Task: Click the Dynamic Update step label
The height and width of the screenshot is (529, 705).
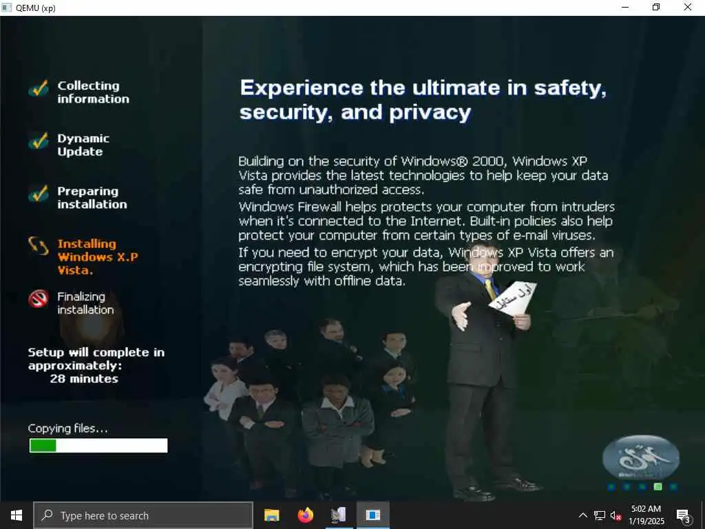Action: [83, 145]
